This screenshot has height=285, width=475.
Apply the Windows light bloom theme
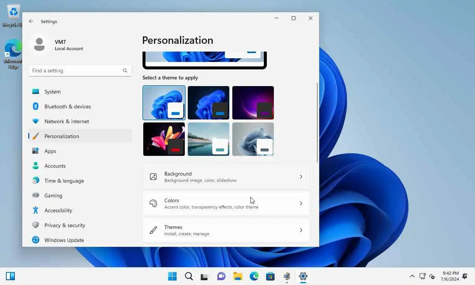tap(164, 103)
